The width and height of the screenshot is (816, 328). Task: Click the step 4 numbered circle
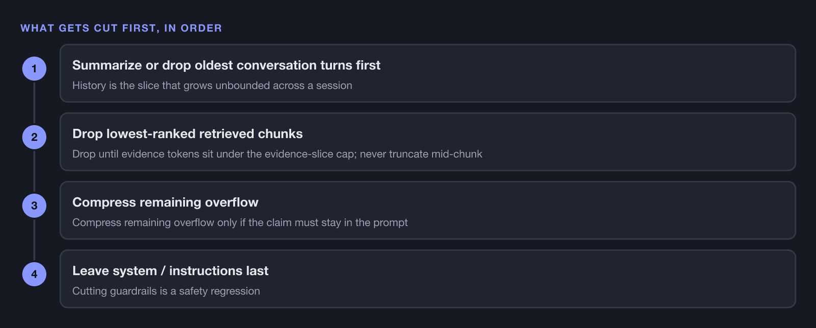(x=34, y=274)
